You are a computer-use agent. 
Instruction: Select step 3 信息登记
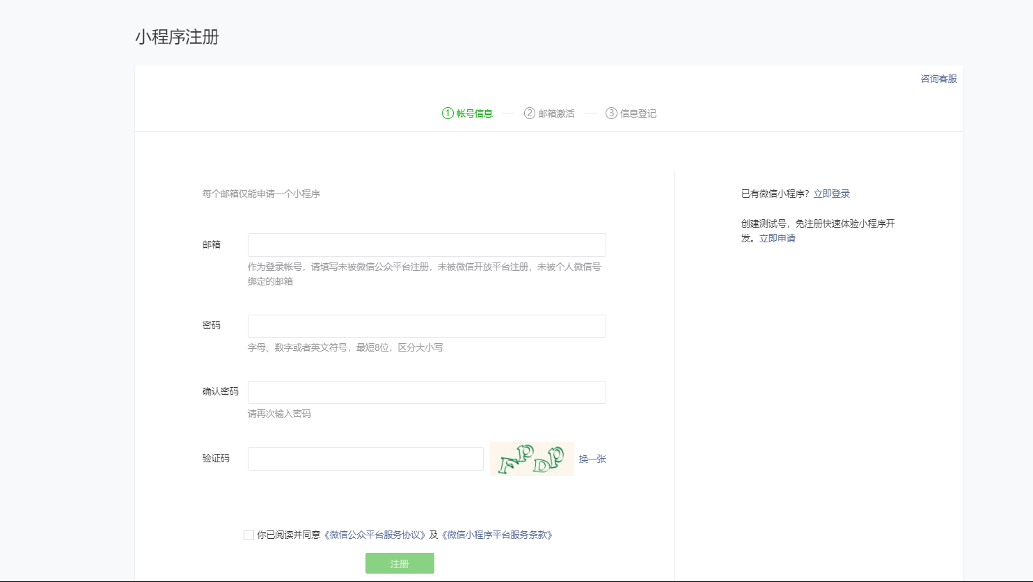[631, 113]
